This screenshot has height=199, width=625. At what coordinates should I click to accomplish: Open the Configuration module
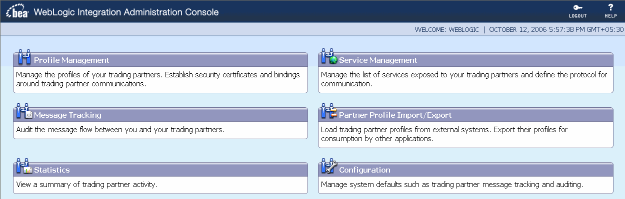click(364, 170)
